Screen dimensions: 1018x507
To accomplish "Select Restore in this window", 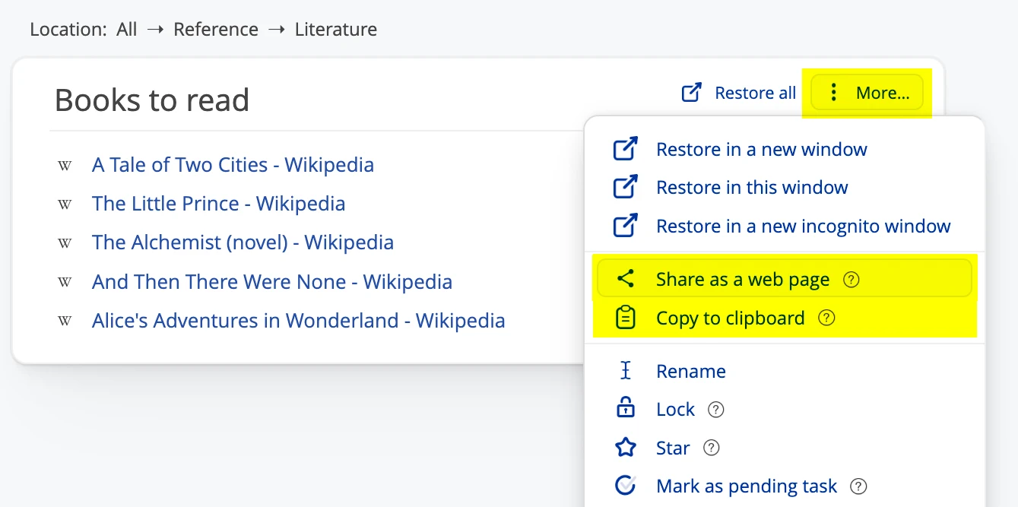I will [x=752, y=188].
